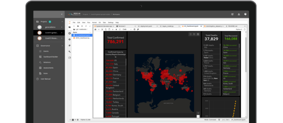Restart the kernel with the circular arrow icon
The height and width of the screenshot is (123, 283).
coord(120,29)
